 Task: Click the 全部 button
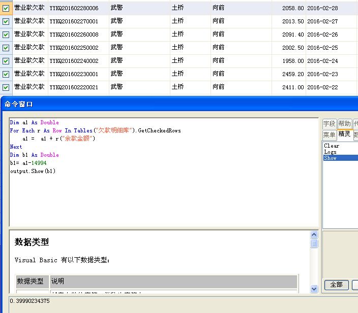pos(336,285)
